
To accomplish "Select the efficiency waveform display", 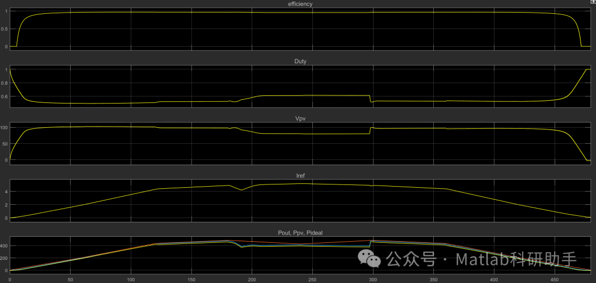I will [300, 29].
